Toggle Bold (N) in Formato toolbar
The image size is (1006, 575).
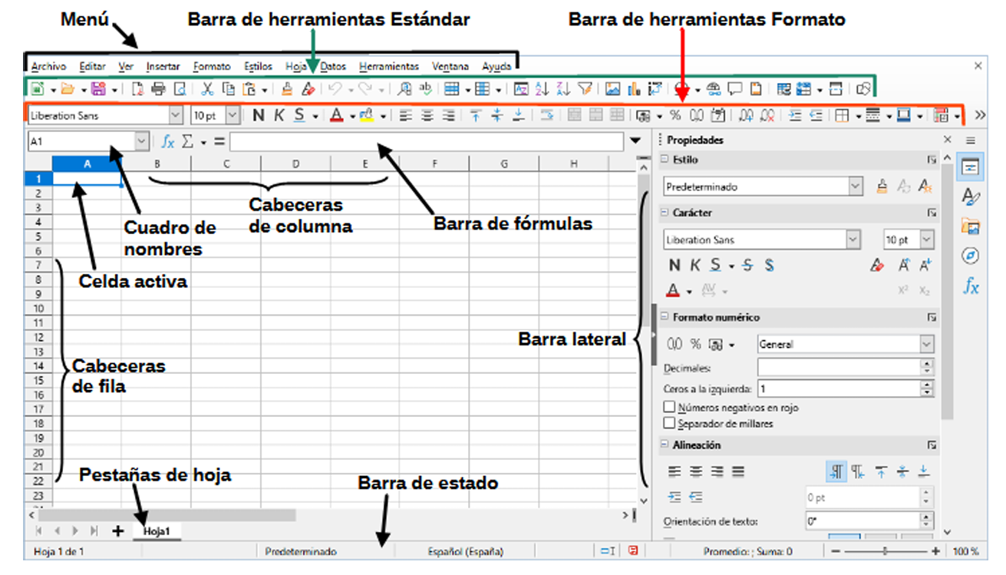(x=259, y=115)
